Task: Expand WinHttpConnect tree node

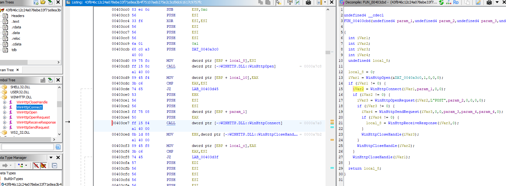Action: 4,107
